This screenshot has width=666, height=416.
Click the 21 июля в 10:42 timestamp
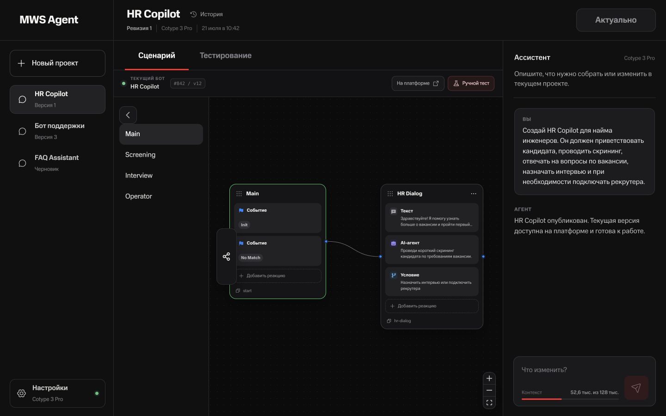221,28
